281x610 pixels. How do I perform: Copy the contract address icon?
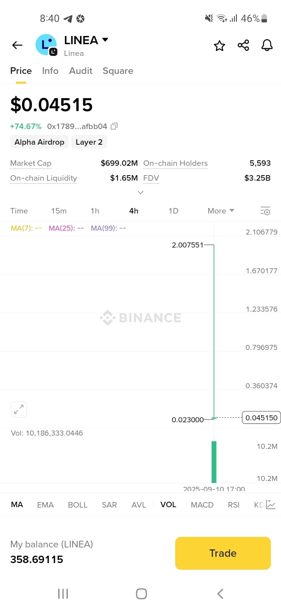point(114,126)
